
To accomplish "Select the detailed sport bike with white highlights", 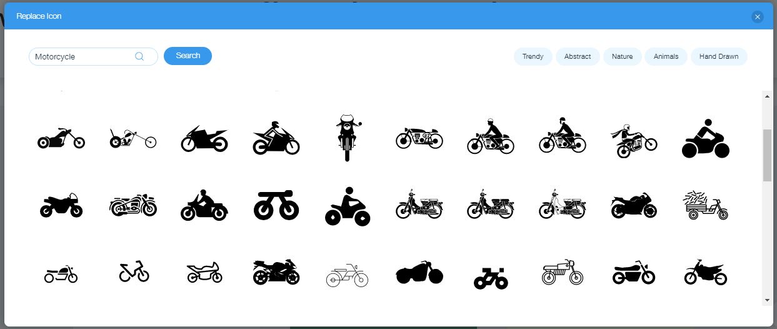I will point(276,272).
